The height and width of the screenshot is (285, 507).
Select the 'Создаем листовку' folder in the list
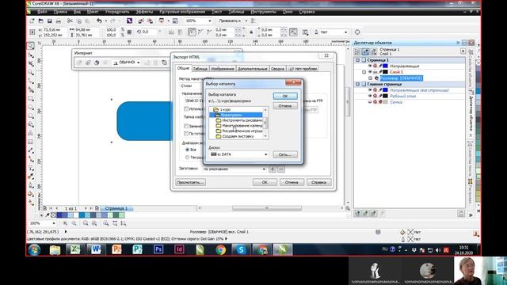[234, 136]
